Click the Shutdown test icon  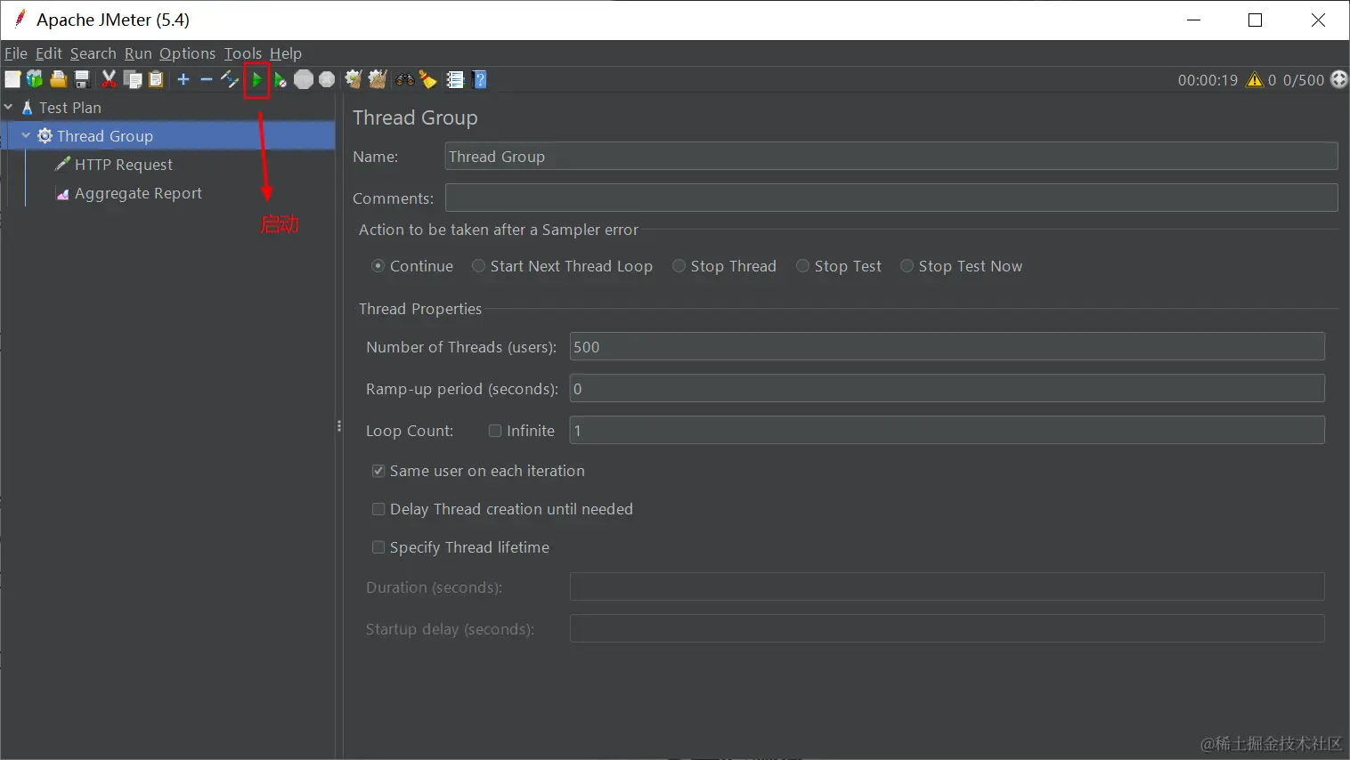coord(327,80)
